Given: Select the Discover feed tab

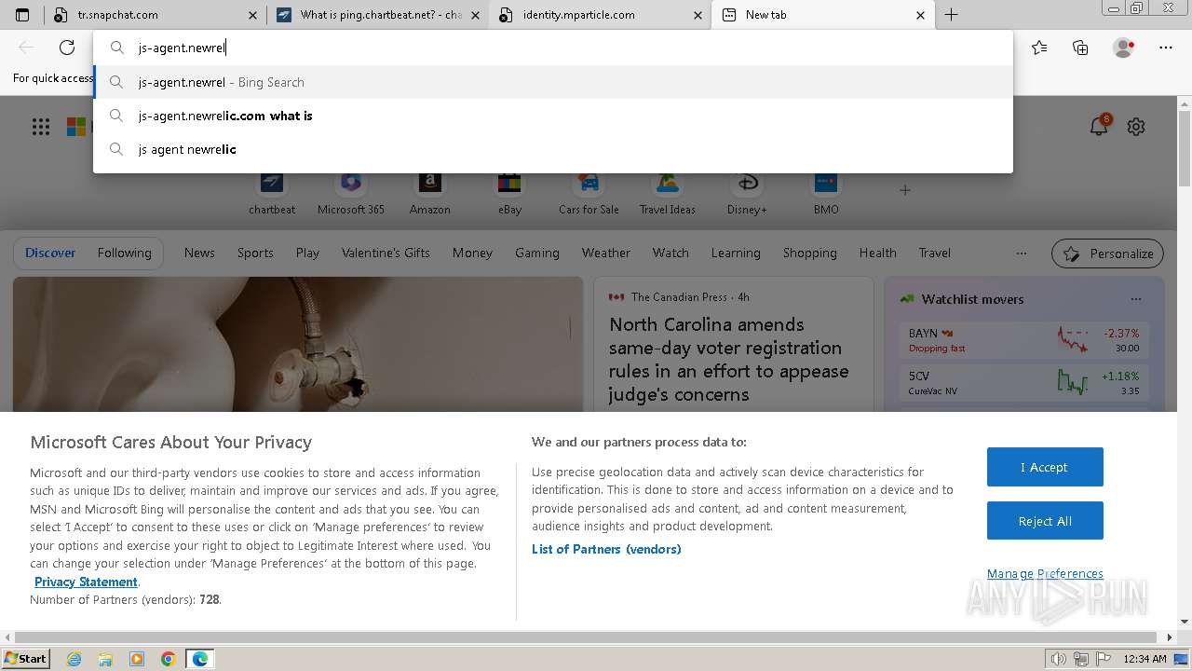Looking at the screenshot, I should tap(50, 253).
